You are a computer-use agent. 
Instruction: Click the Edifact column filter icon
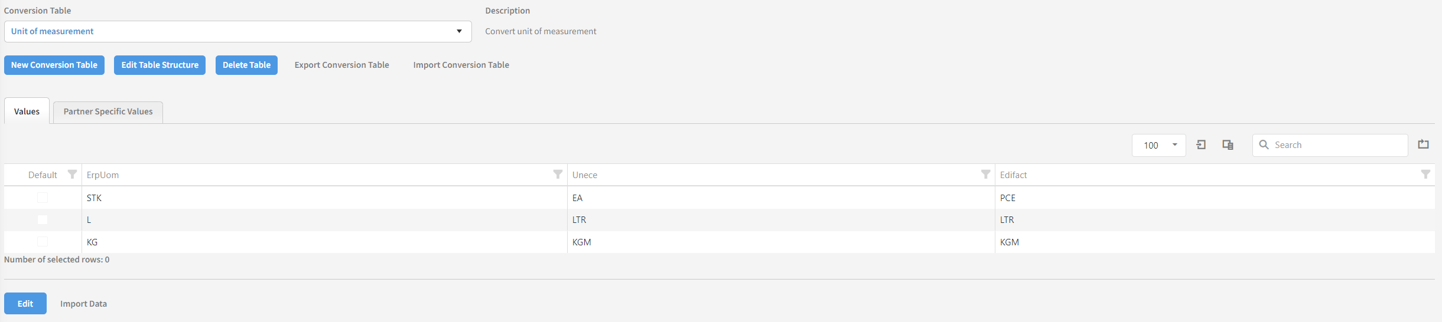click(x=1425, y=175)
